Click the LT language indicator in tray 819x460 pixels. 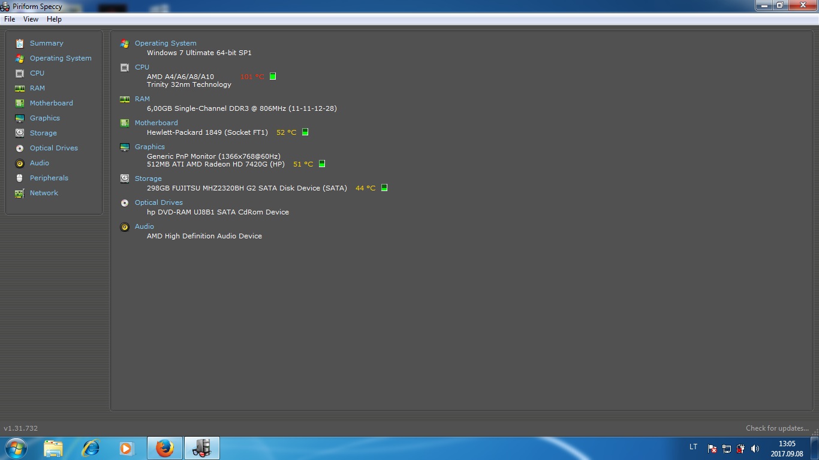[x=693, y=447]
